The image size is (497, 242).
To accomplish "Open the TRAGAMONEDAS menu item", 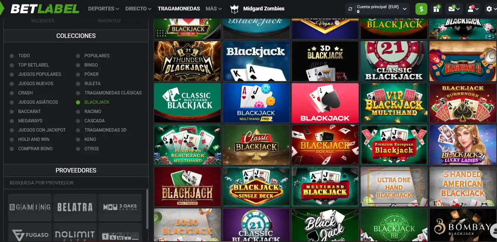I will [179, 8].
